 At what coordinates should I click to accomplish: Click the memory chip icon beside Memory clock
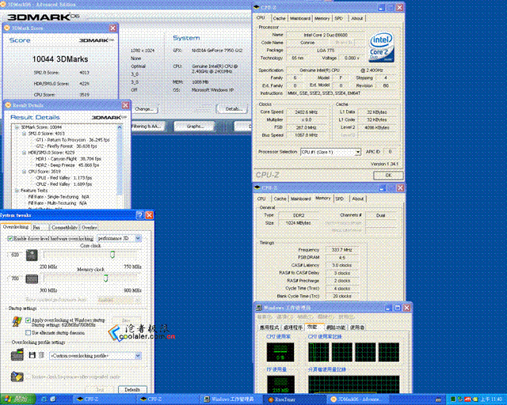[x=32, y=278]
